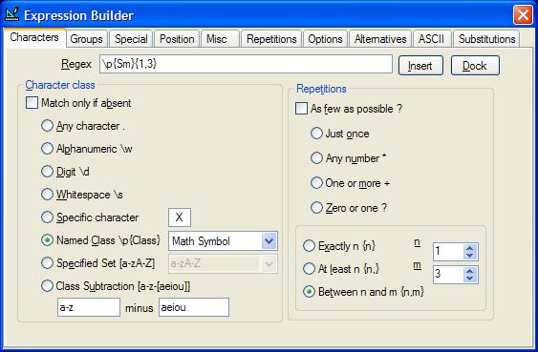The width and height of the screenshot is (538, 352).
Task: Open the Math Symbol combo box
Action: click(223, 241)
